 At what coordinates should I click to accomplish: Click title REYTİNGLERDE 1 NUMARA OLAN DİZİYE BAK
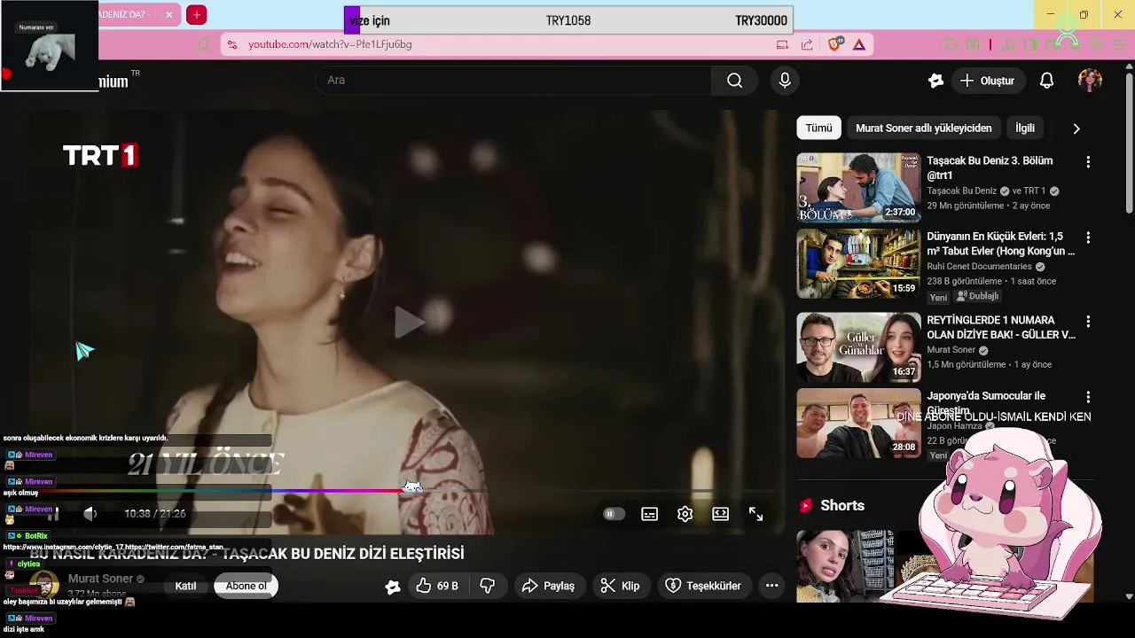click(1001, 328)
